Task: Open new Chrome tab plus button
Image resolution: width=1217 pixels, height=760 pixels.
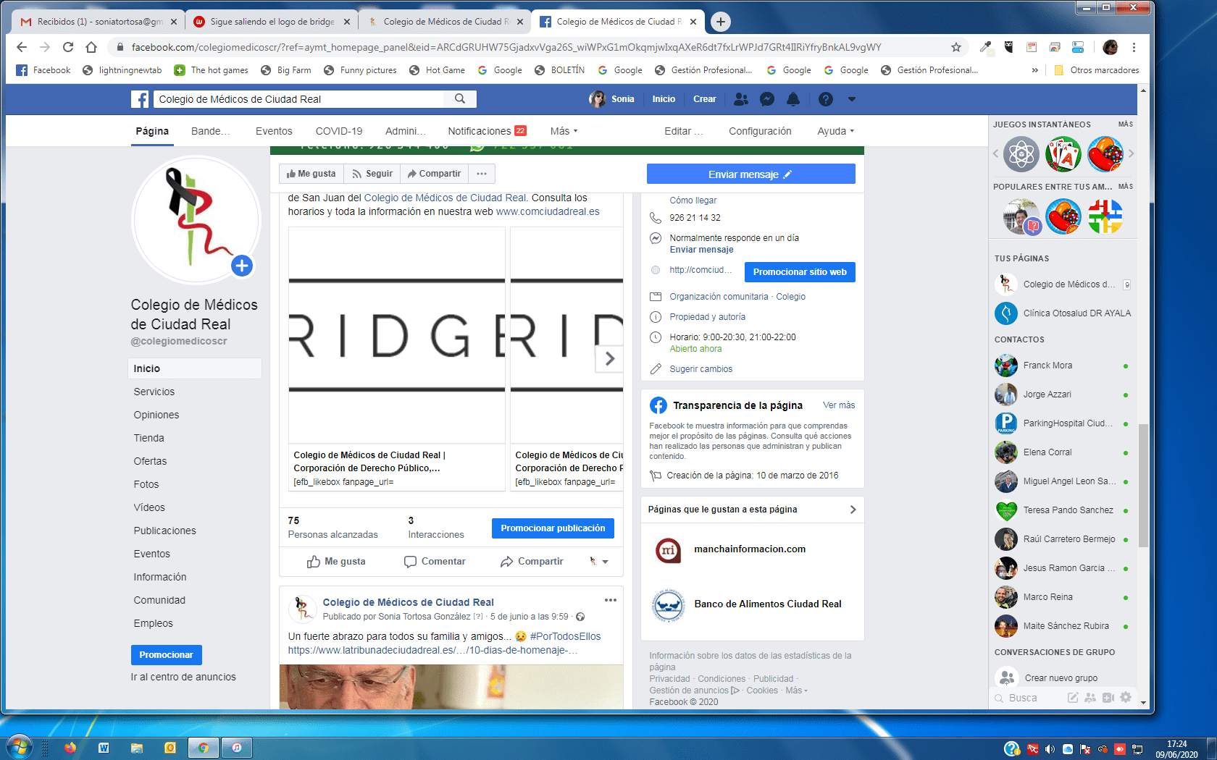Action: 720,22
